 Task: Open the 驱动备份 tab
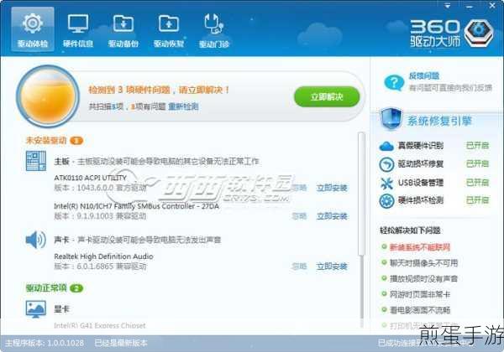[x=123, y=29]
